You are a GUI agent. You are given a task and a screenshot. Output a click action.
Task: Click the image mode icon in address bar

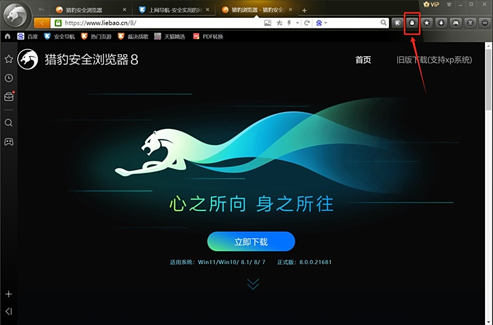pyautogui.click(x=267, y=23)
